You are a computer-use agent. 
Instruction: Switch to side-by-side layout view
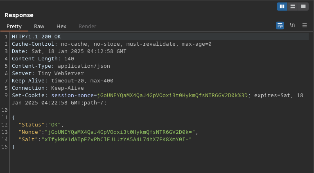(282, 6)
